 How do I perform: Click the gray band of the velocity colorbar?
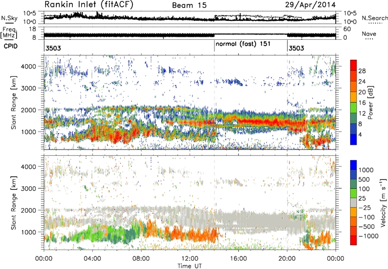(354, 202)
